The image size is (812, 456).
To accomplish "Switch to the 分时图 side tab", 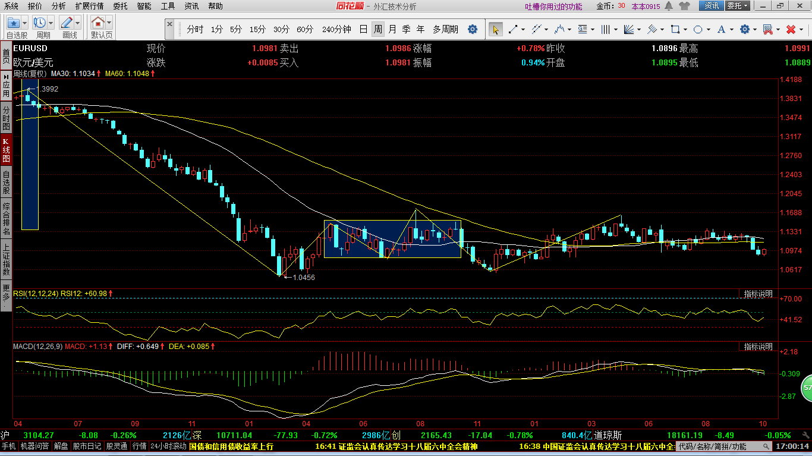I will pos(6,118).
